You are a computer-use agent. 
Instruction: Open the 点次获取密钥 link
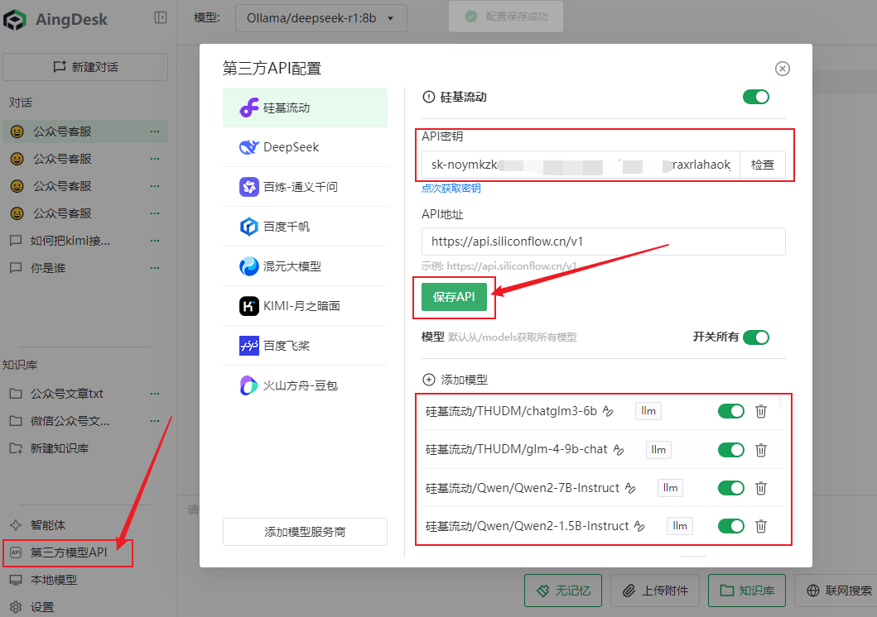(451, 189)
